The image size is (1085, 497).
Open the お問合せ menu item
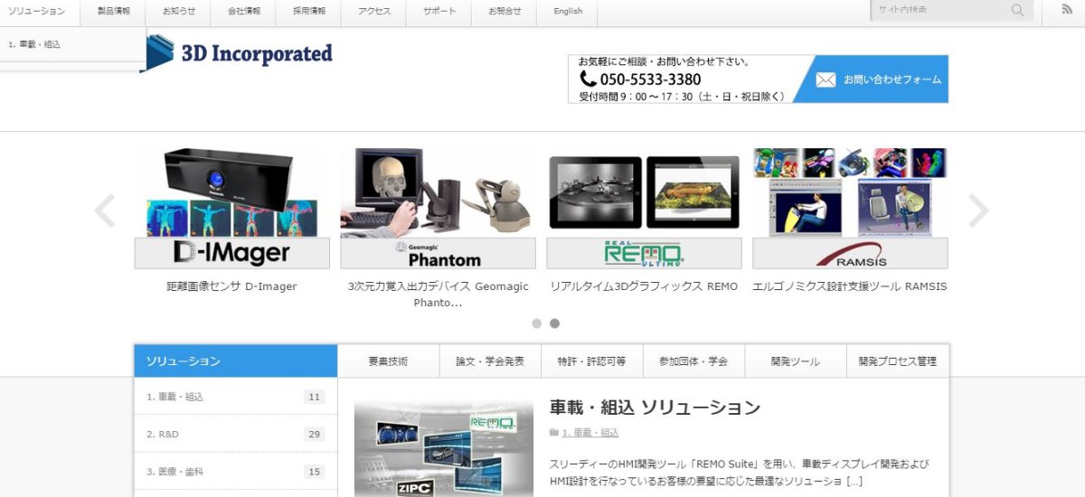click(505, 11)
